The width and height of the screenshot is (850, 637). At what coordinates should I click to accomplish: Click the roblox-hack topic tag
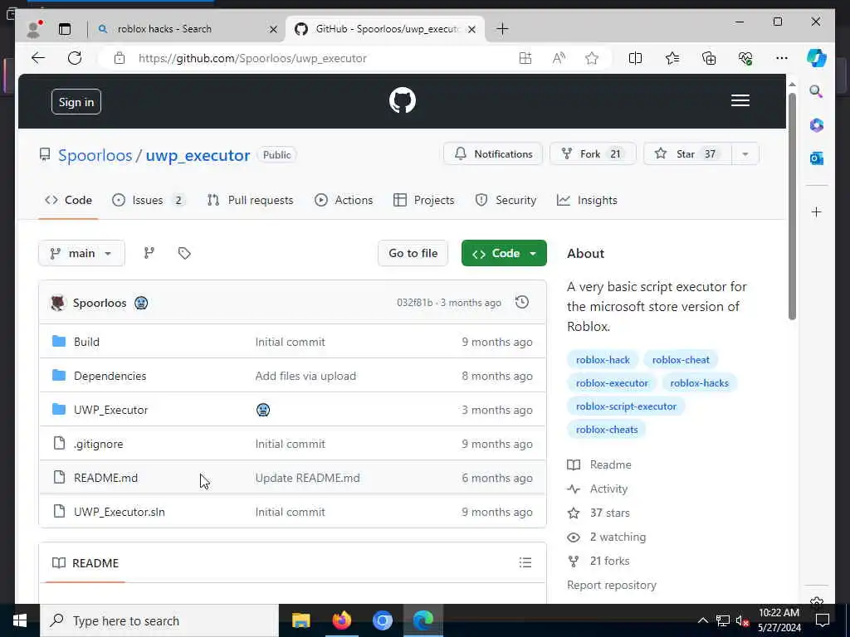coord(603,360)
